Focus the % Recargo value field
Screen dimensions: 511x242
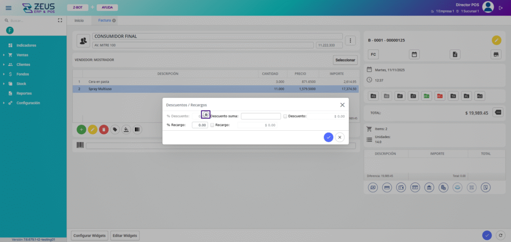point(200,125)
